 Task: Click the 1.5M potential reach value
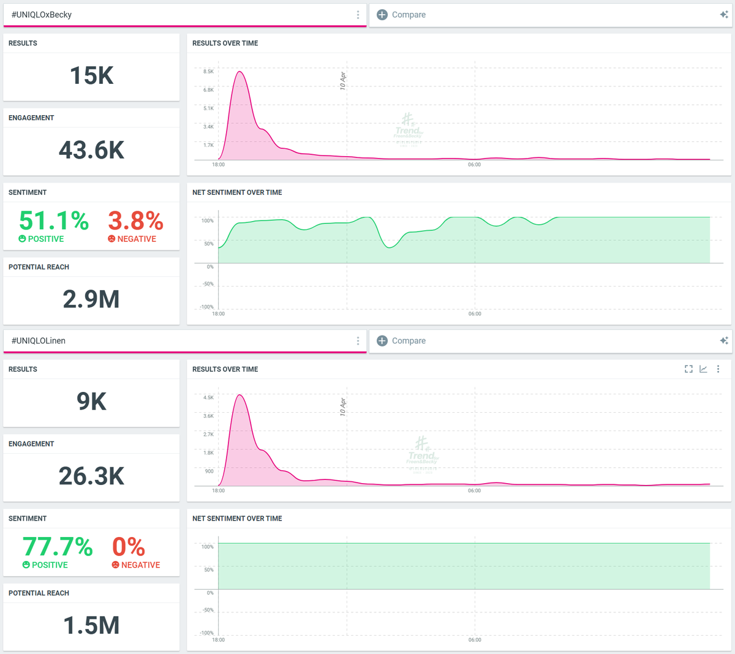tap(92, 625)
